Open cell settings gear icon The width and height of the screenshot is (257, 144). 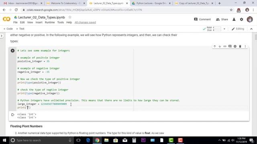235,46
